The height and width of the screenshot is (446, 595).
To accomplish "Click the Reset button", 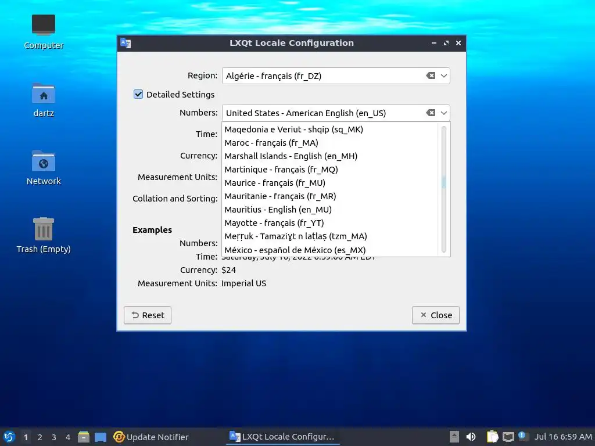I will click(148, 315).
